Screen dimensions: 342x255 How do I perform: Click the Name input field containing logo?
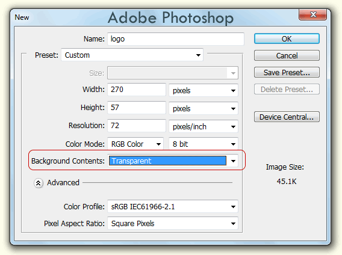(176, 39)
